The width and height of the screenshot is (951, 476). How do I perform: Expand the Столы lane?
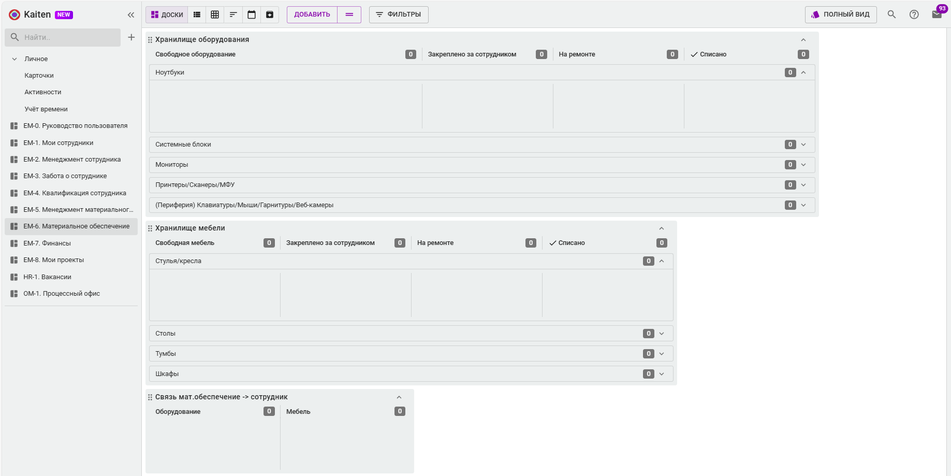662,334
